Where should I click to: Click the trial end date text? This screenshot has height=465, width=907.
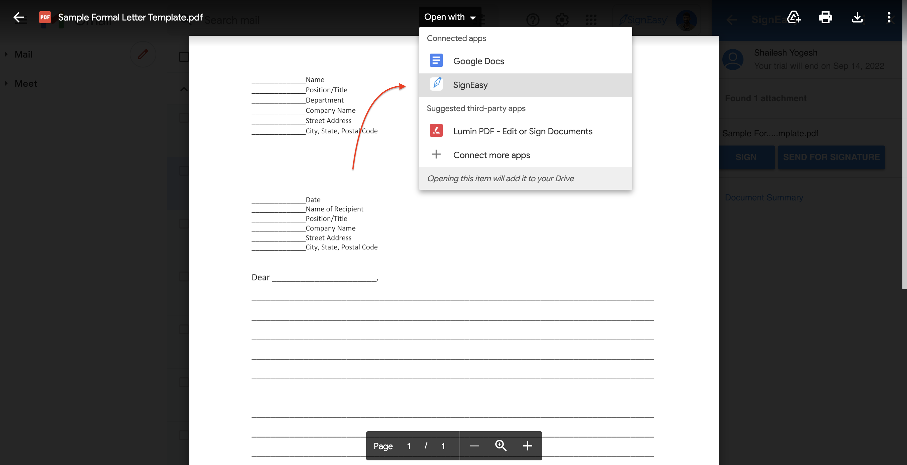[x=819, y=66]
